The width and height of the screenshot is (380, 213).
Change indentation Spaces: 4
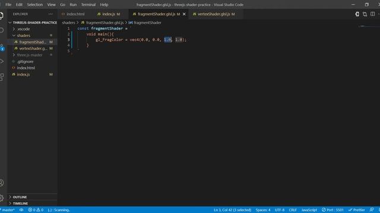(263, 210)
